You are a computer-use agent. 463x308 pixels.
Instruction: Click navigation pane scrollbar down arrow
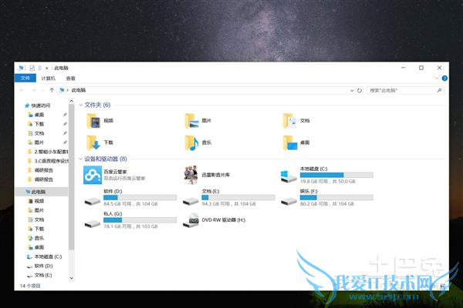click(x=71, y=278)
